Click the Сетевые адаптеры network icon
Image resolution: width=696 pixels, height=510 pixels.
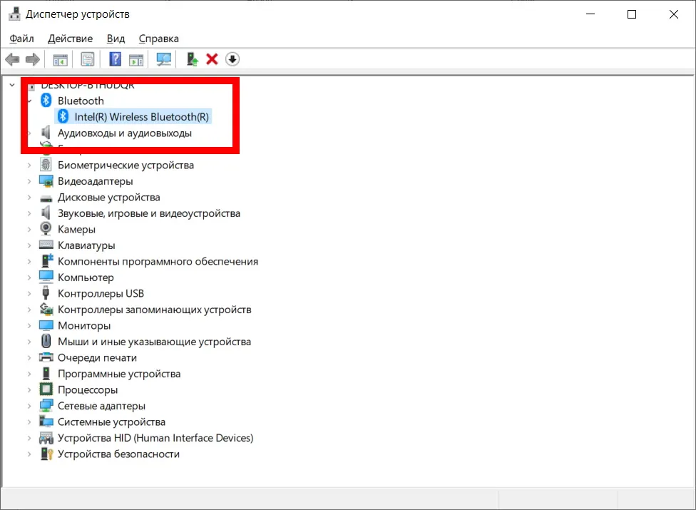tap(46, 405)
